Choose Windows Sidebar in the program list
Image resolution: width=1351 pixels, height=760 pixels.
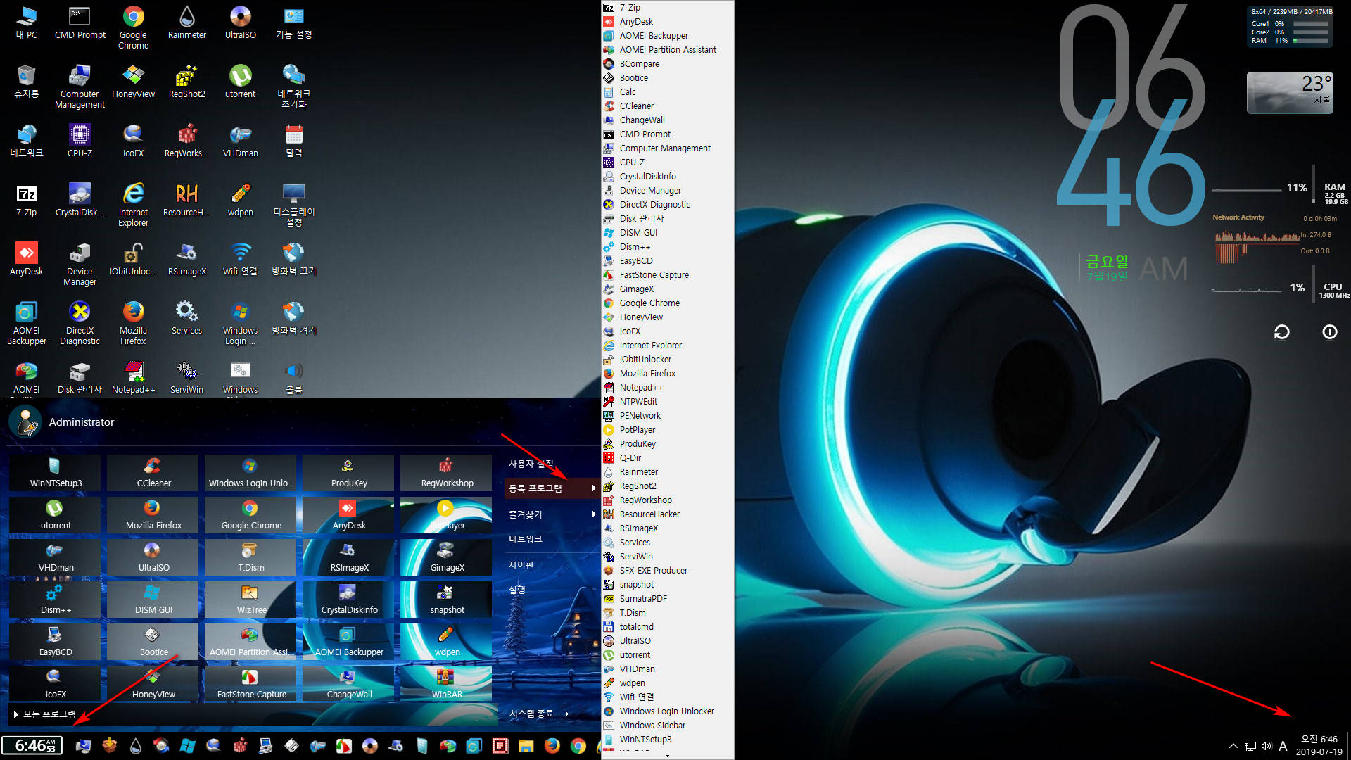[x=667, y=725]
